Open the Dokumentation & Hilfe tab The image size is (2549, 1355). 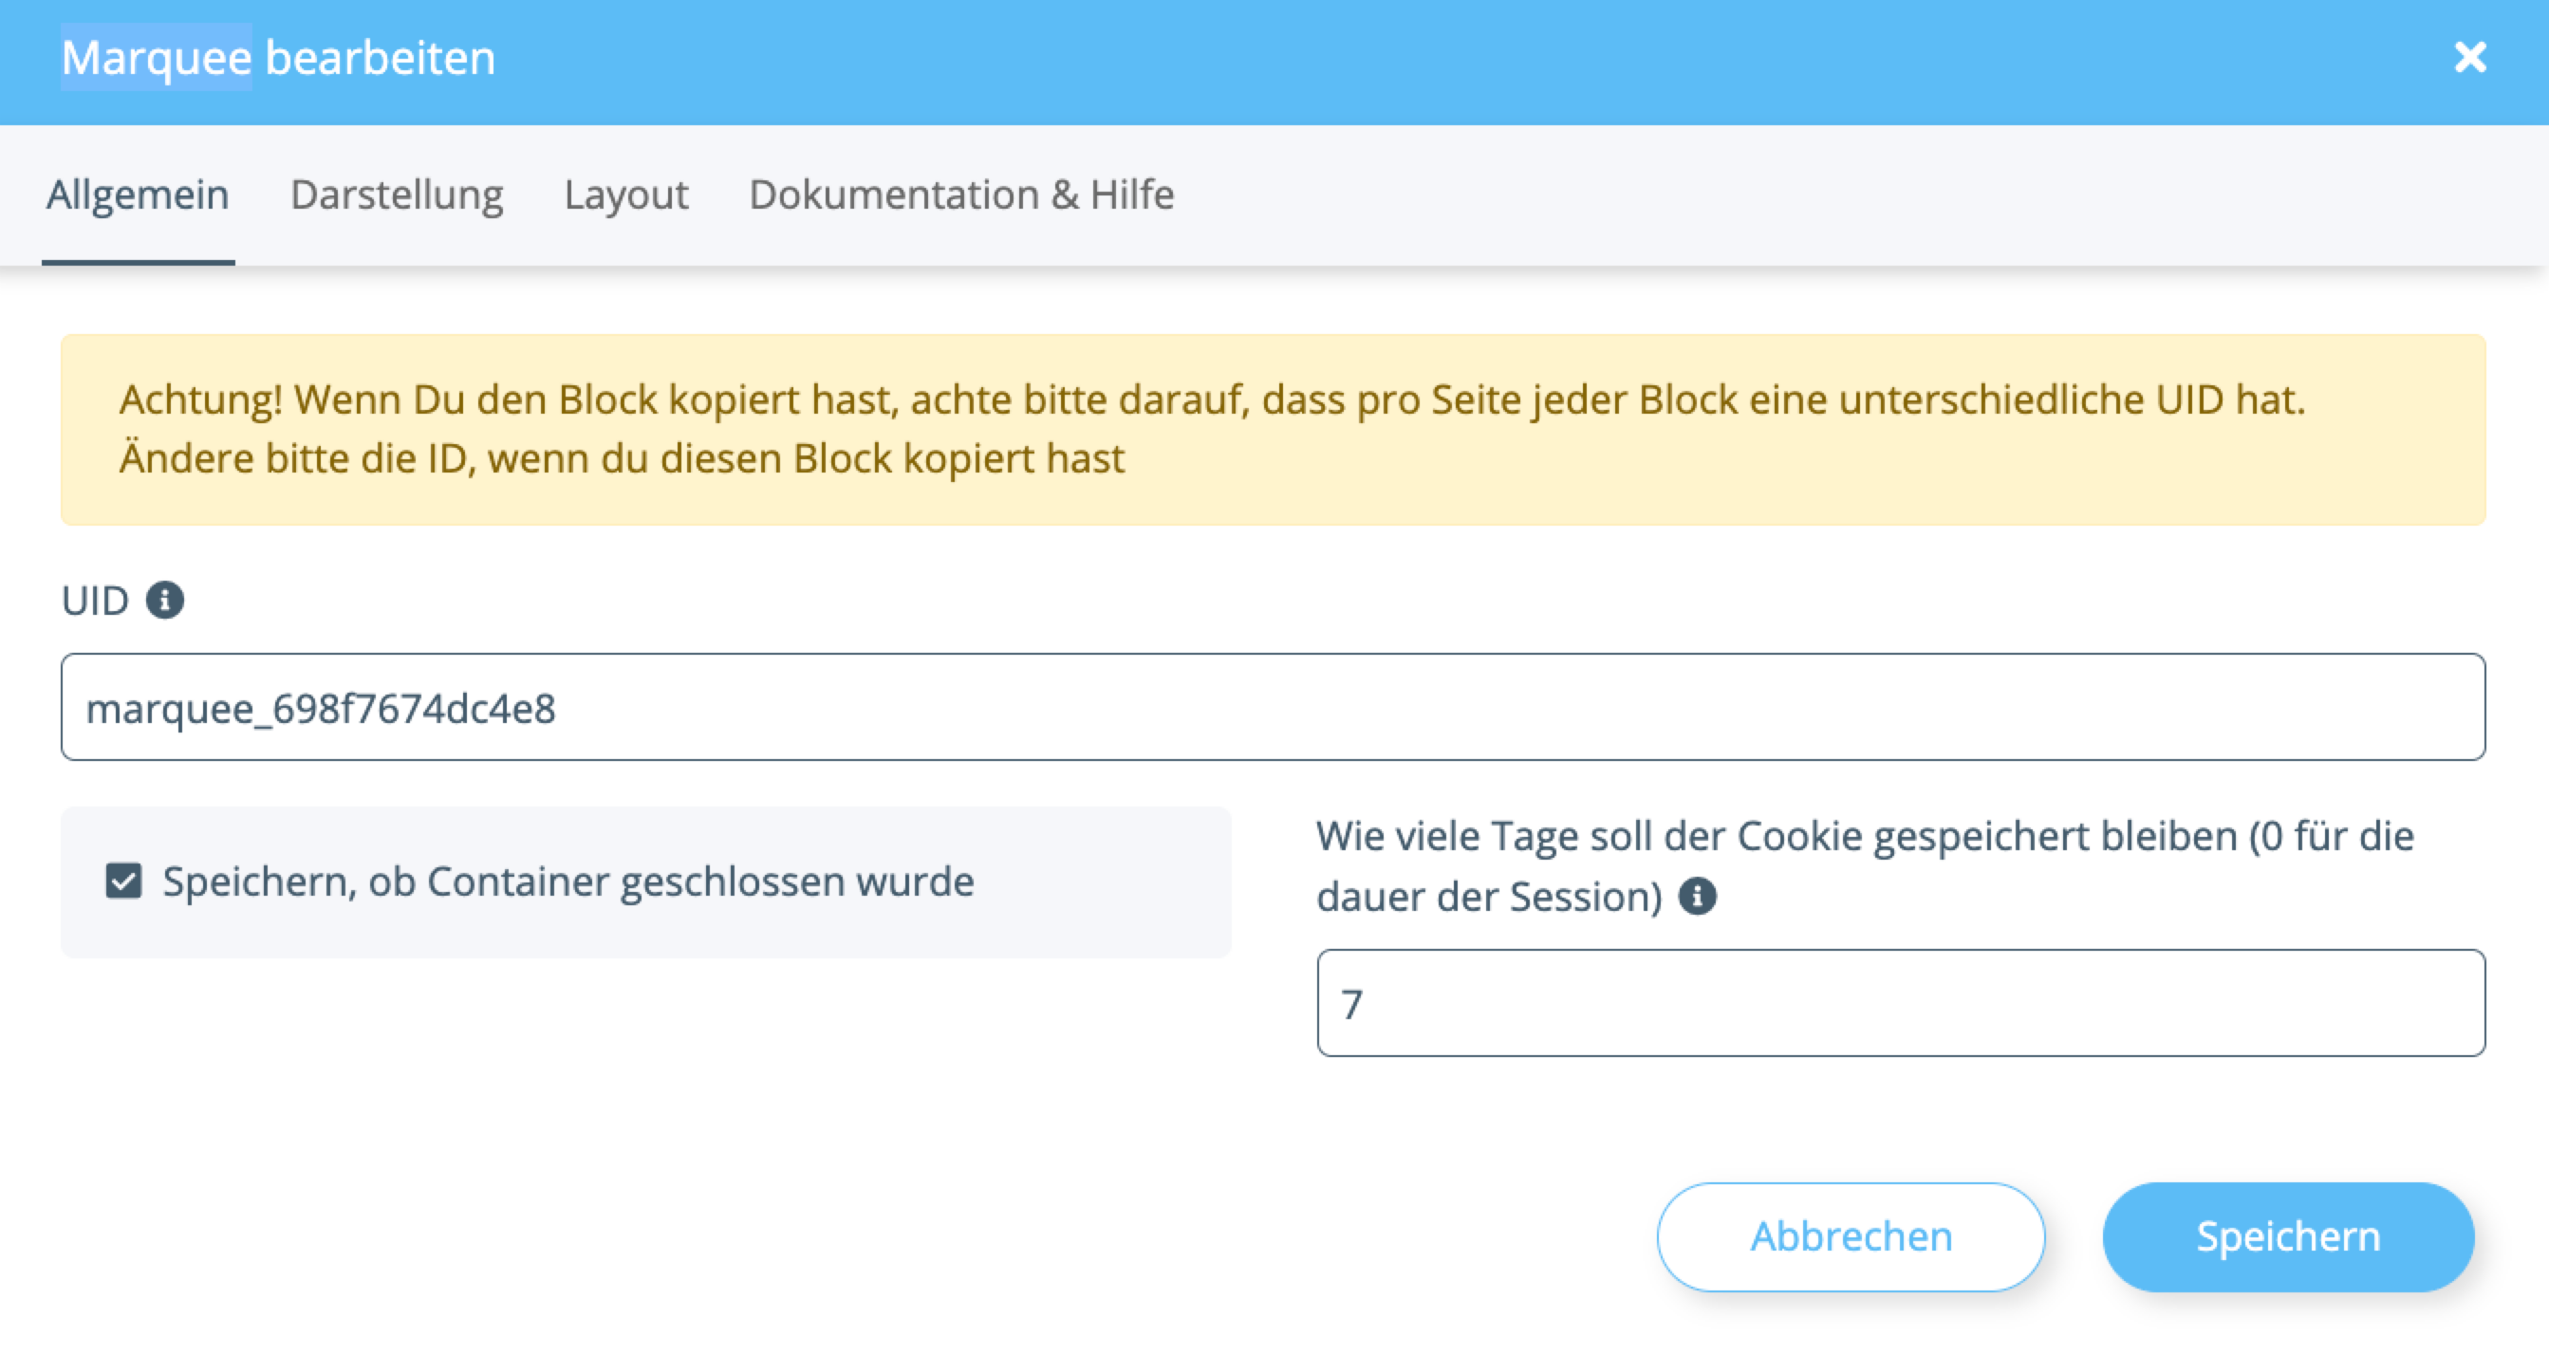pos(960,195)
